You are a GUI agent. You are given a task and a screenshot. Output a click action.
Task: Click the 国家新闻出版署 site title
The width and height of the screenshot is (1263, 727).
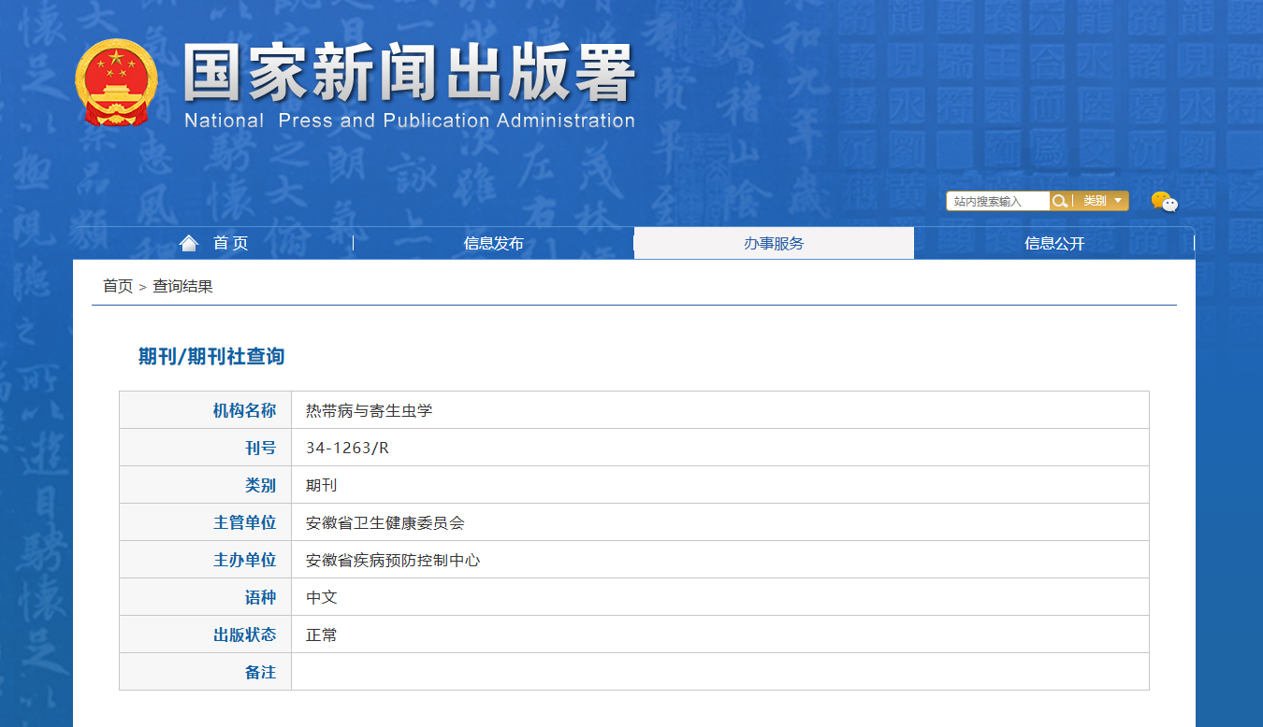[x=410, y=75]
